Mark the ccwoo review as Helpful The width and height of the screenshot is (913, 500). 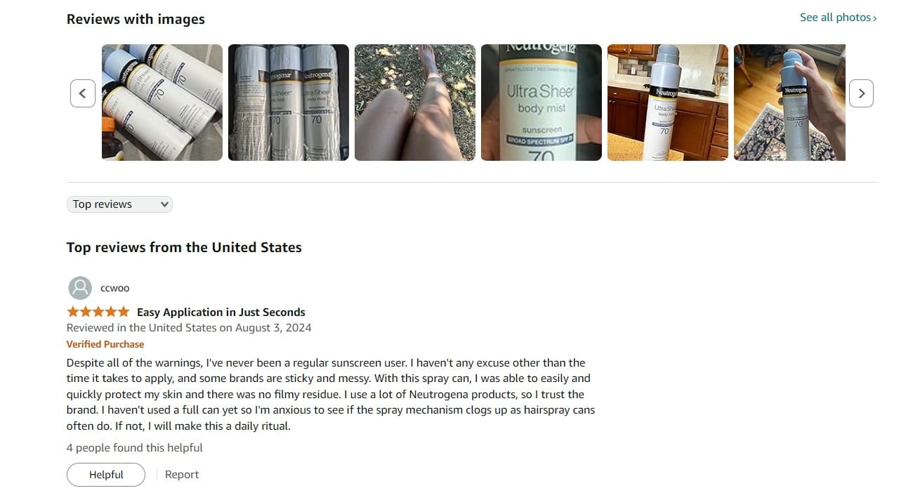pos(106,475)
